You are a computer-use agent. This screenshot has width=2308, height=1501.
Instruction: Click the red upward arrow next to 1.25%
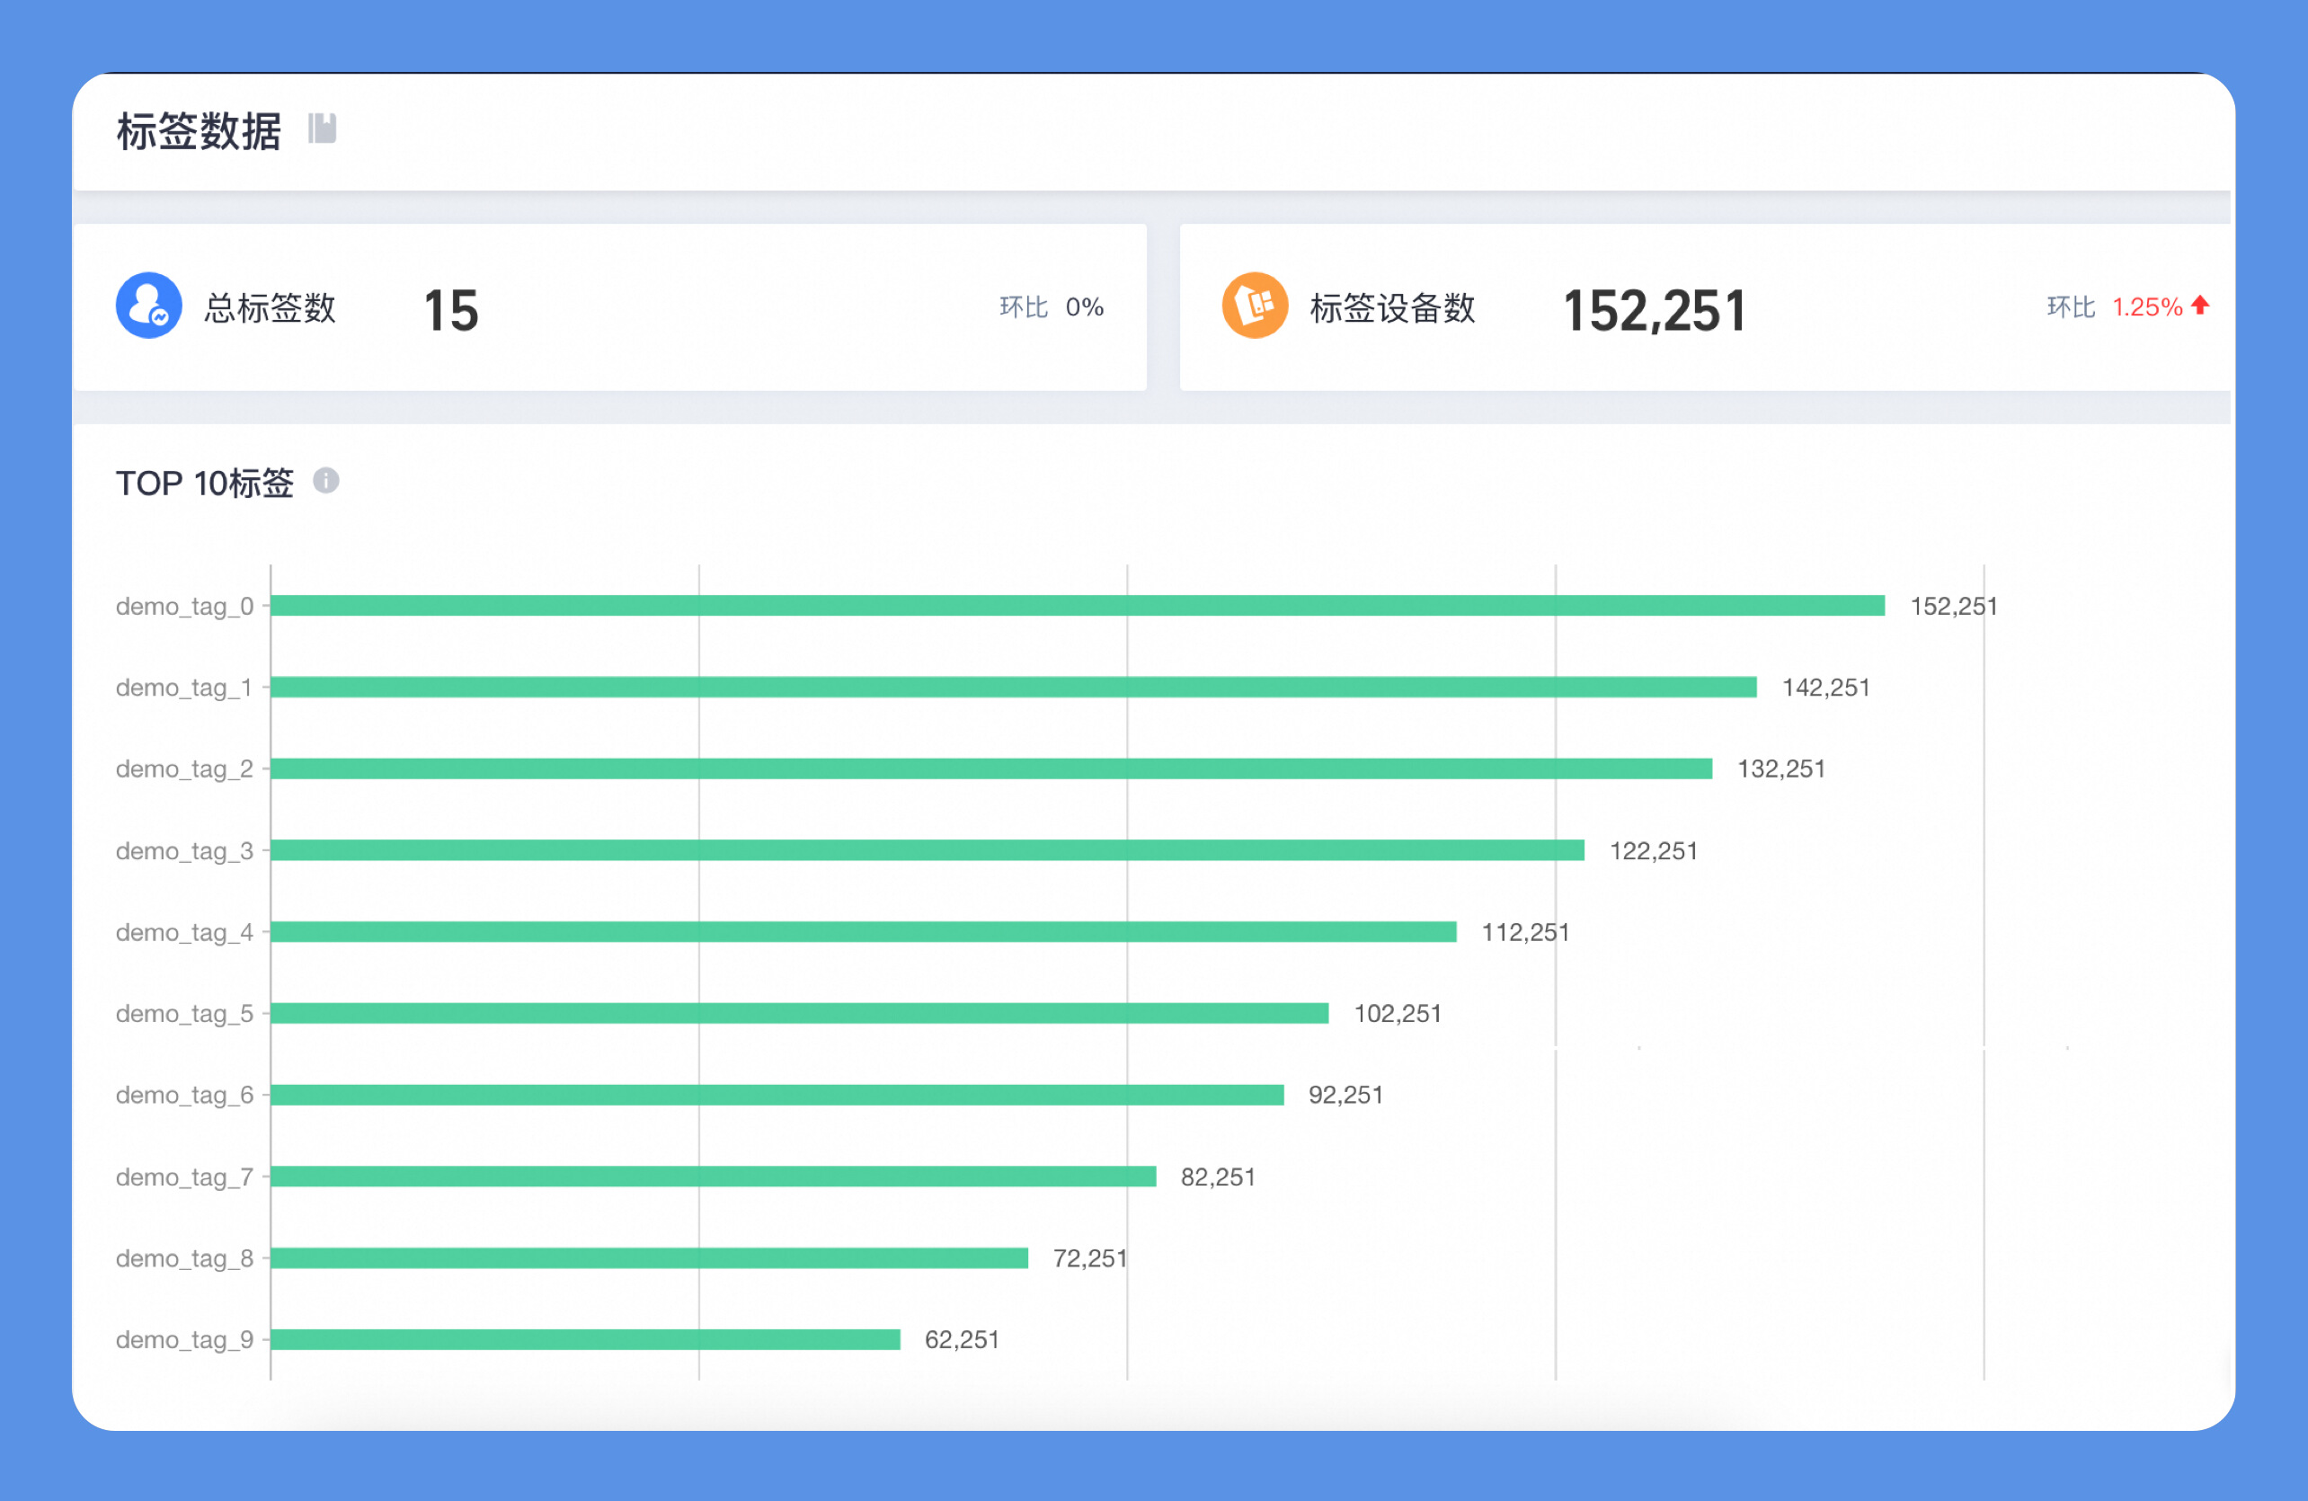pos(2200,306)
